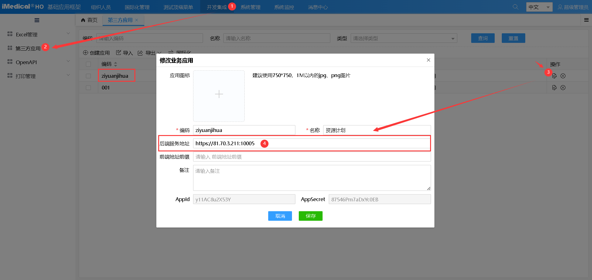Close the 修改业务应用 dialog with X
The height and width of the screenshot is (280, 592).
428,60
